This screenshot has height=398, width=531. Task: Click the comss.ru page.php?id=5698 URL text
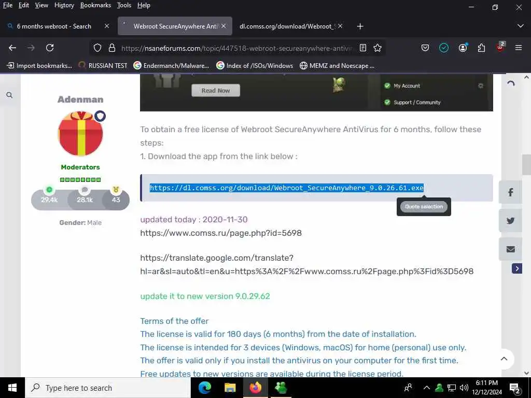(221, 233)
